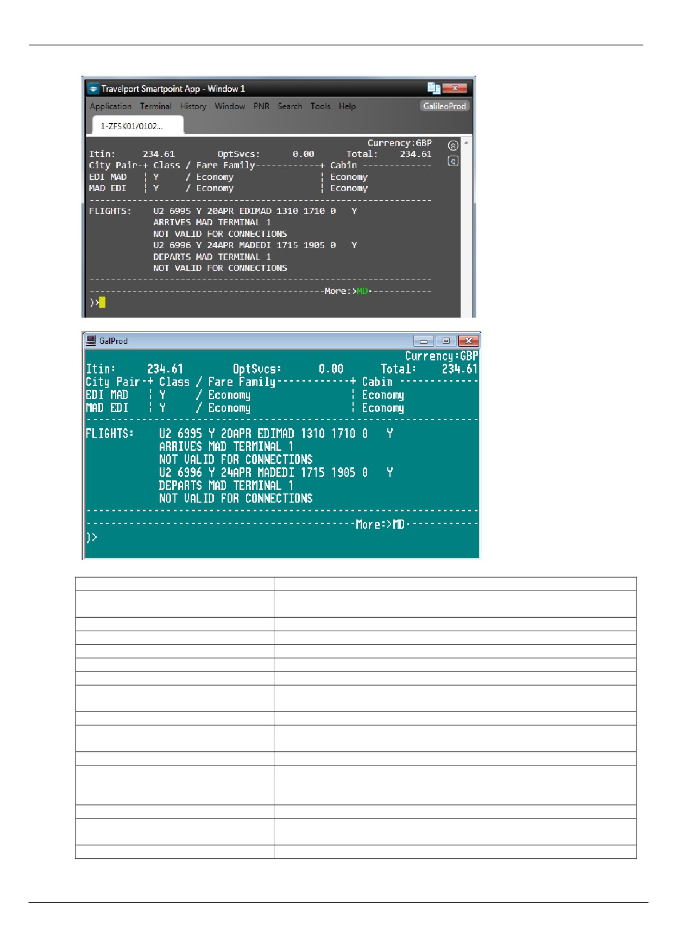The height and width of the screenshot is (951, 673).
Task: Select the 1-ZFSK01/0102... tab
Action: click(x=137, y=126)
